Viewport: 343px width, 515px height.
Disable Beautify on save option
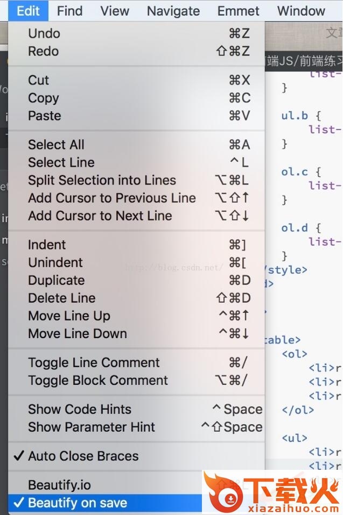pos(78,503)
